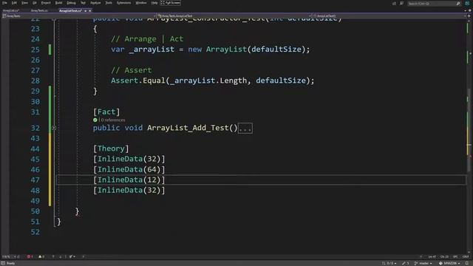Switch to the ArrayTests.cs tab

pos(39,10)
